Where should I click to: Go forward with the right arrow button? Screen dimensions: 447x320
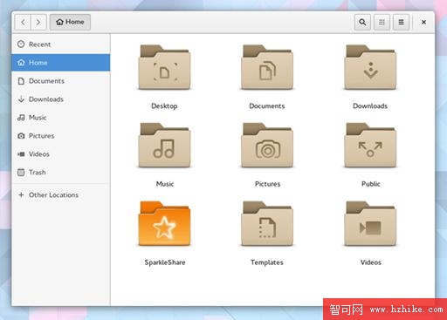(38, 22)
